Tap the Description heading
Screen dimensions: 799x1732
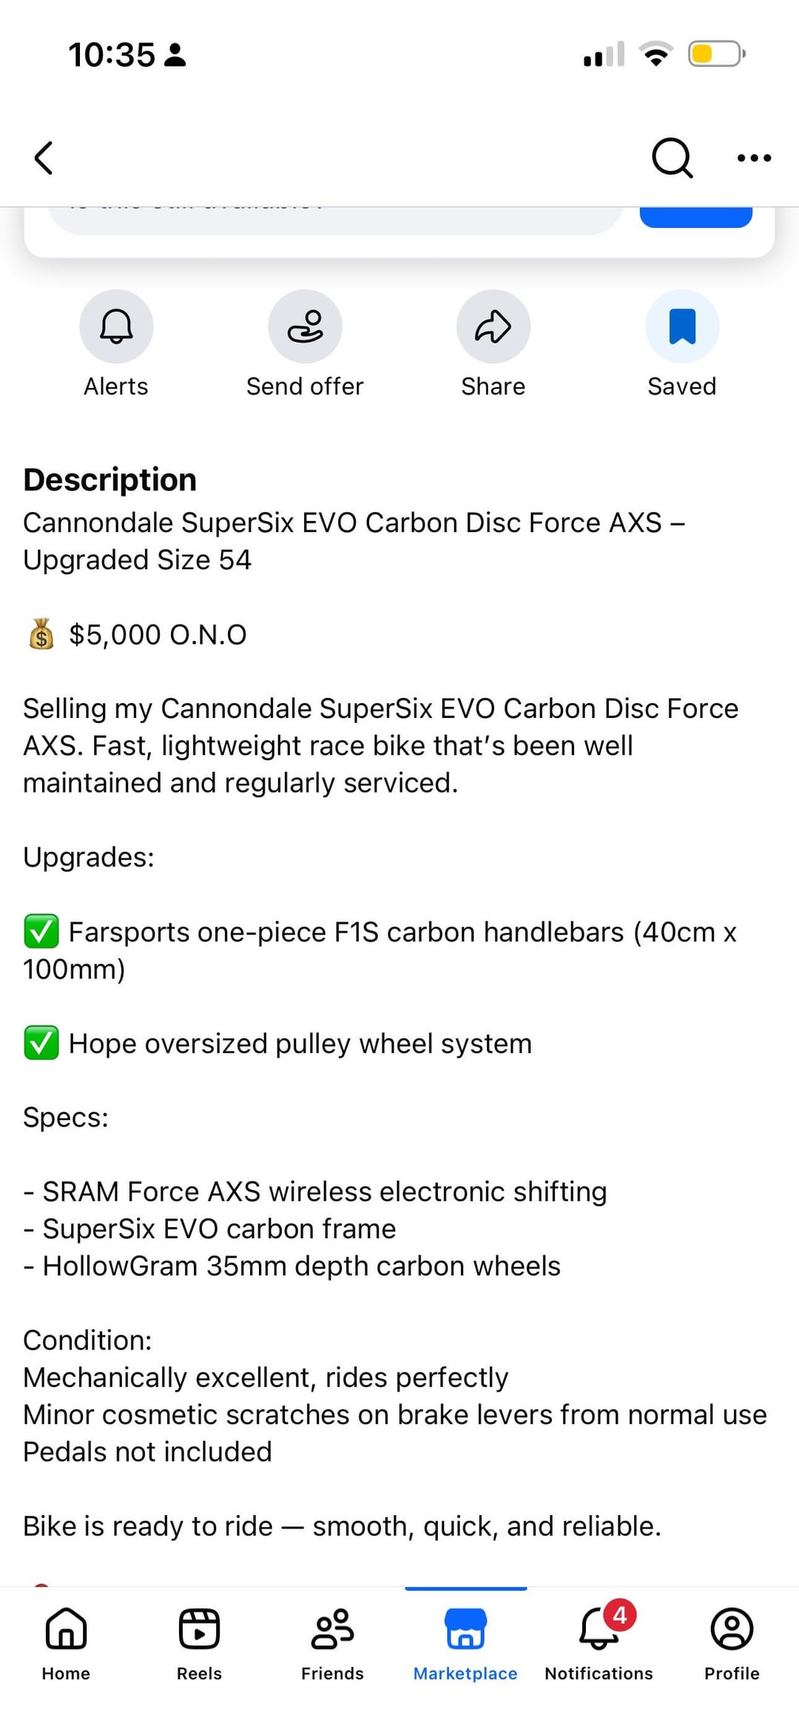(x=110, y=480)
